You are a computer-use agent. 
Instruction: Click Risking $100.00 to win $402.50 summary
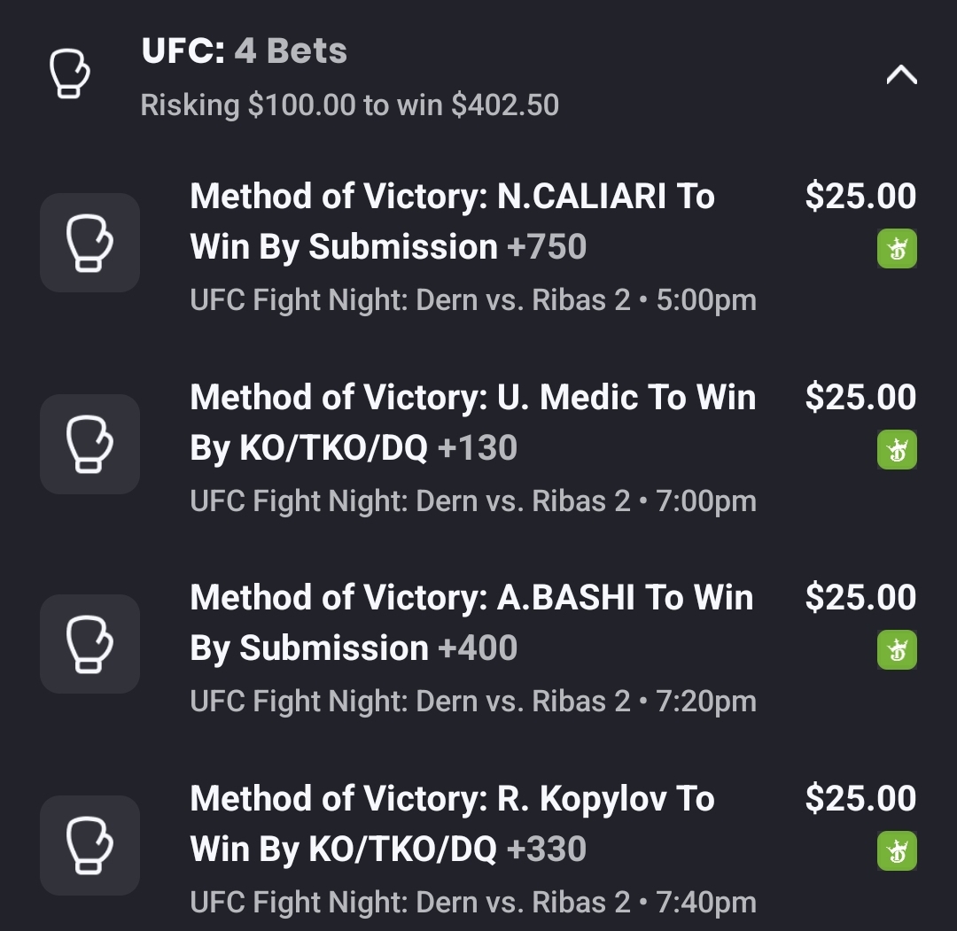click(349, 105)
